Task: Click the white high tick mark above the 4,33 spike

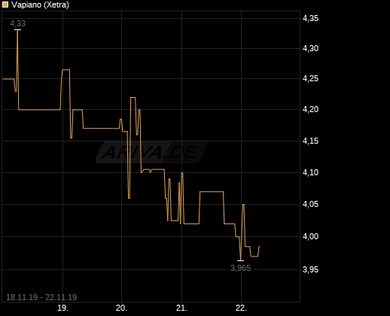Action: tap(17, 29)
